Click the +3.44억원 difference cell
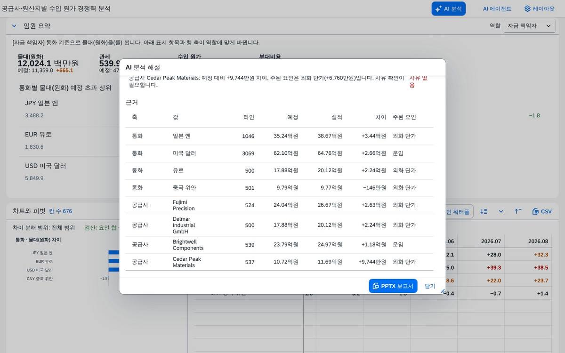 (374, 136)
